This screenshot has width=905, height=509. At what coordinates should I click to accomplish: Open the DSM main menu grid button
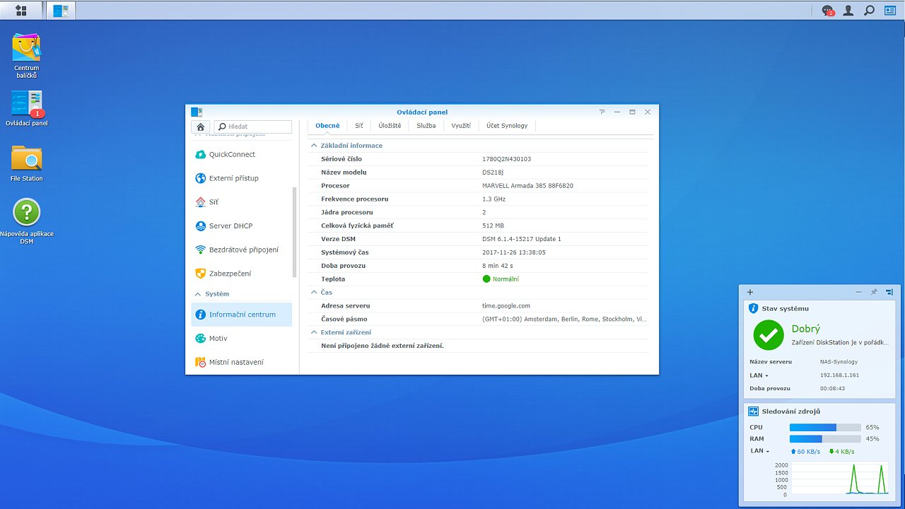[21, 11]
